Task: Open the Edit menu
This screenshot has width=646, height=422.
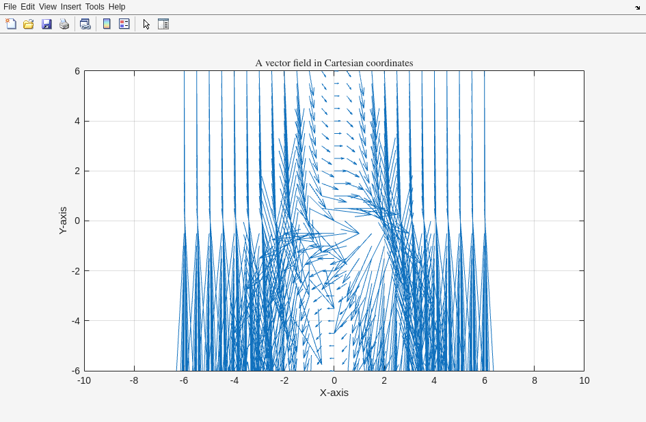Action: pos(27,7)
